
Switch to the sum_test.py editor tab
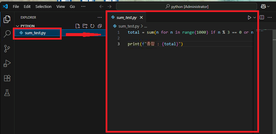(126, 18)
